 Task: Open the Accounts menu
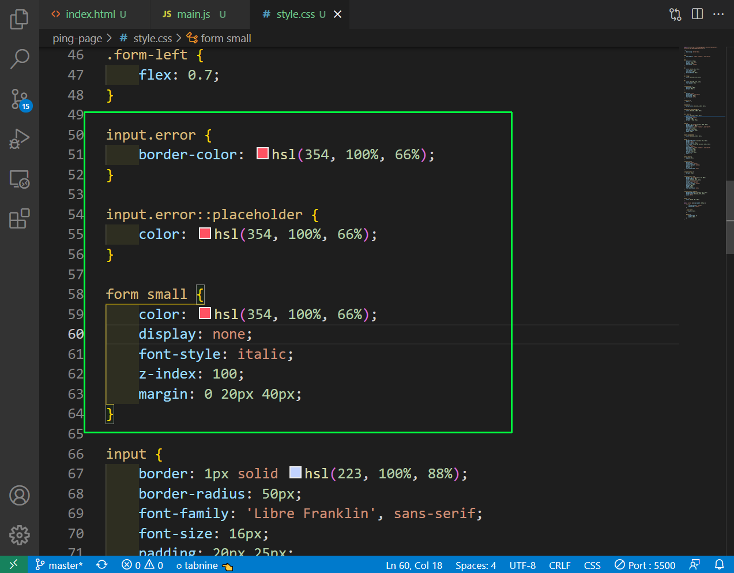pyautogui.click(x=20, y=496)
